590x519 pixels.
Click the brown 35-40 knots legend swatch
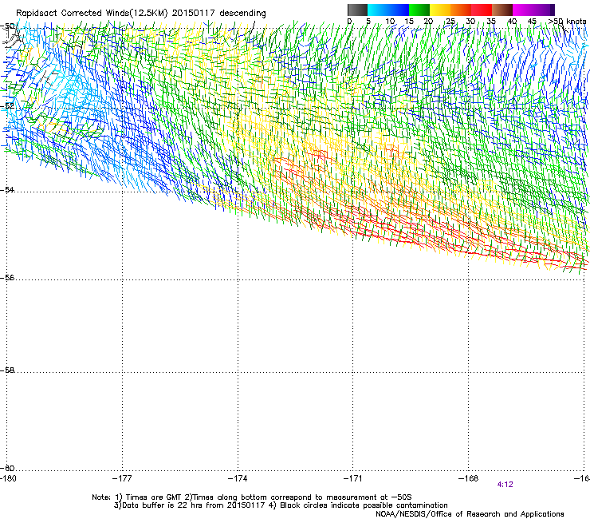point(502,10)
